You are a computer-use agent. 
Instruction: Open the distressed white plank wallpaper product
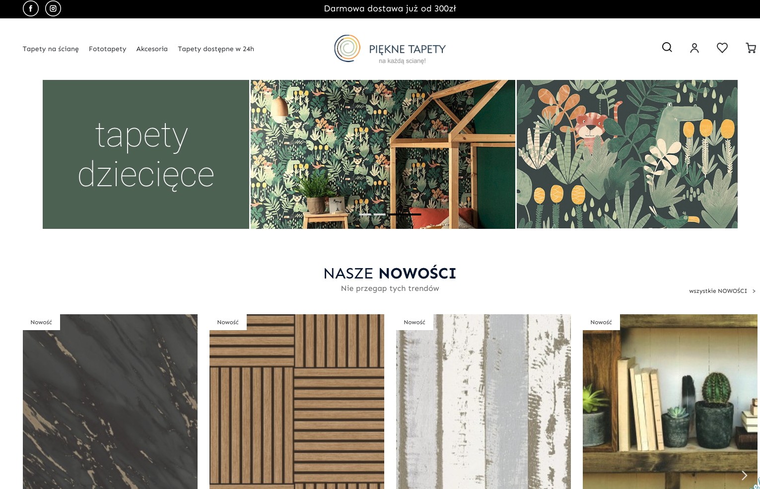(484, 402)
